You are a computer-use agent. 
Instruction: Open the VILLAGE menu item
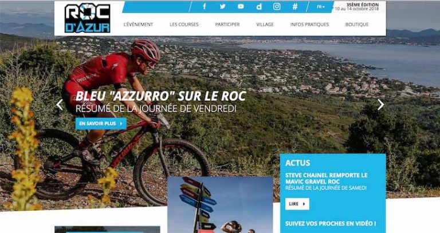tap(265, 25)
